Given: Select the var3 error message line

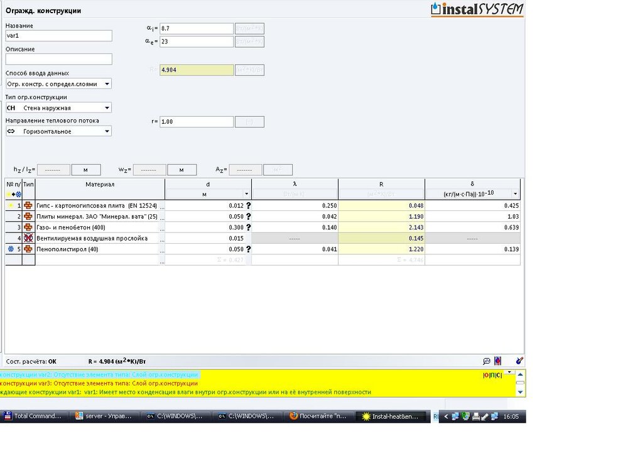Looking at the screenshot, I should point(99,383).
